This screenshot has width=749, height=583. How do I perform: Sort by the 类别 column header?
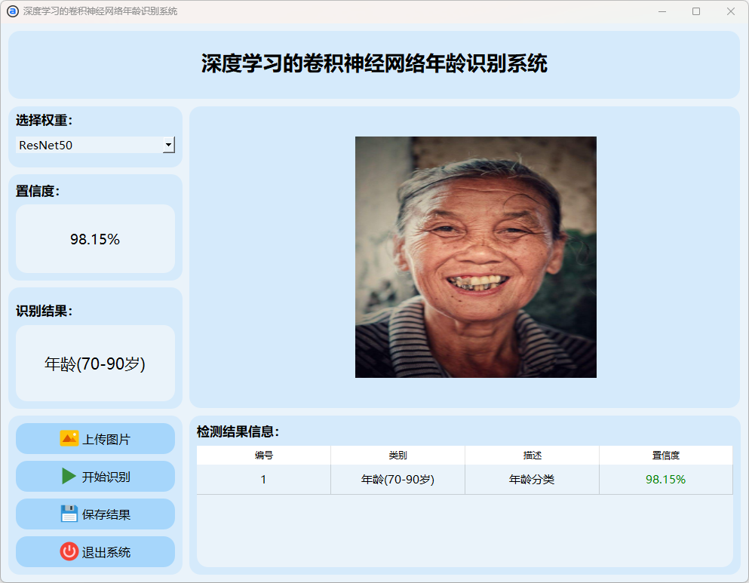398,456
